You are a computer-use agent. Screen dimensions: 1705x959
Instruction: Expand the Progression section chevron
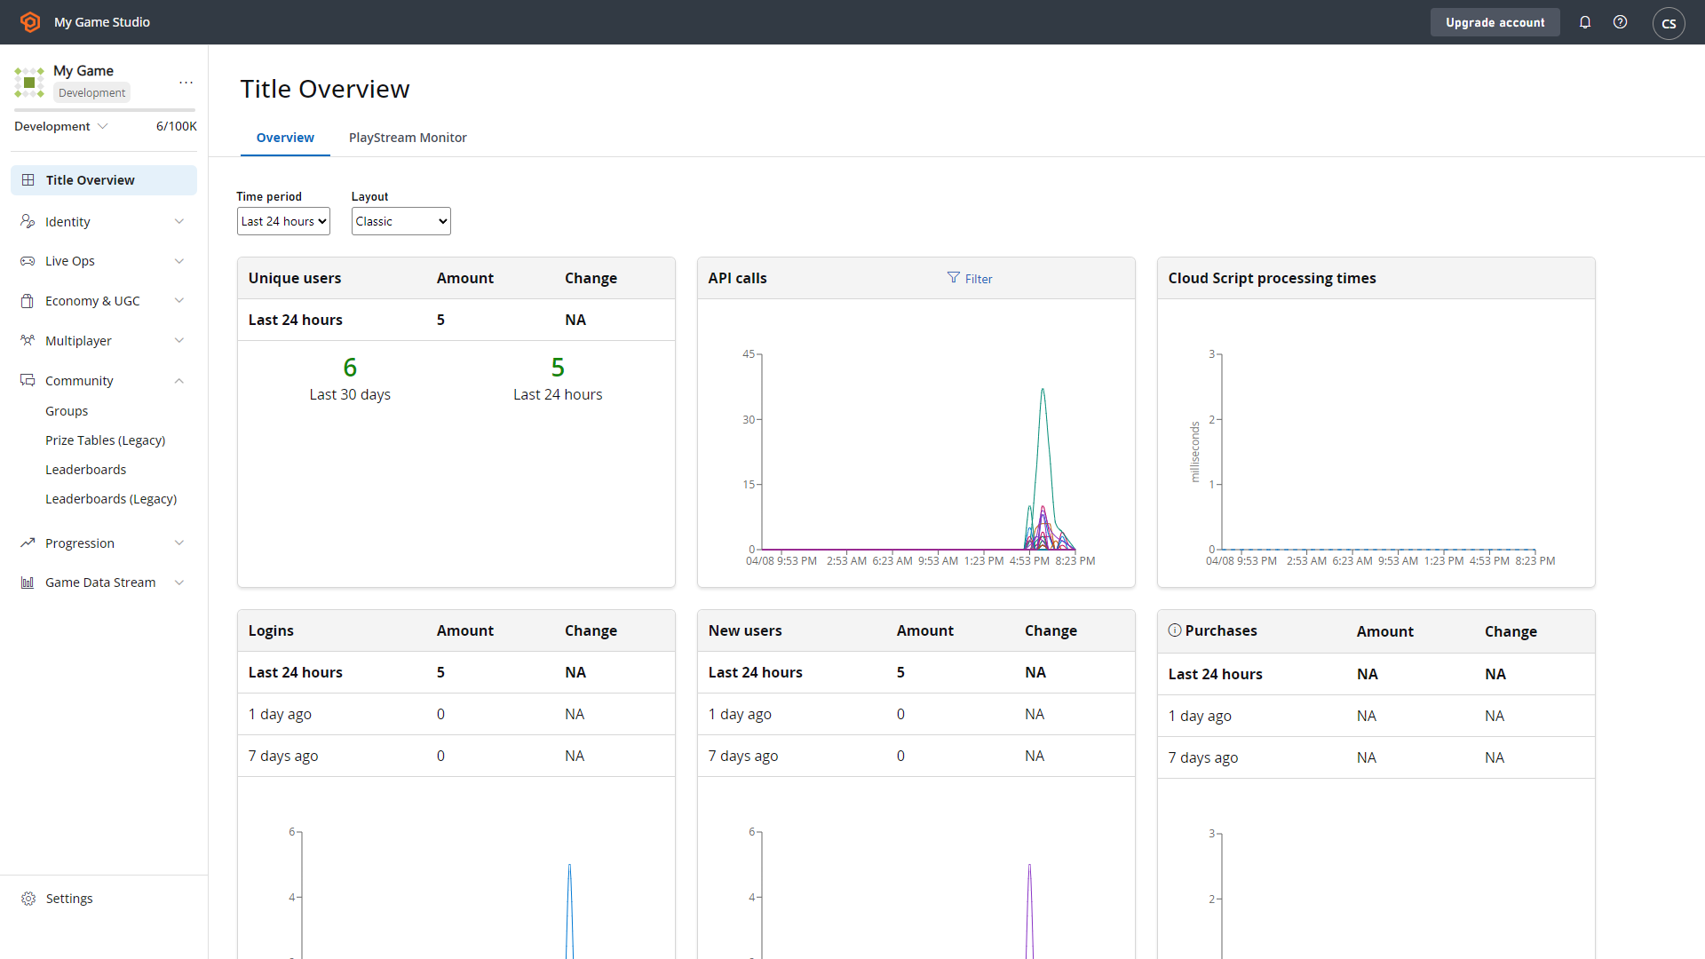(x=179, y=543)
